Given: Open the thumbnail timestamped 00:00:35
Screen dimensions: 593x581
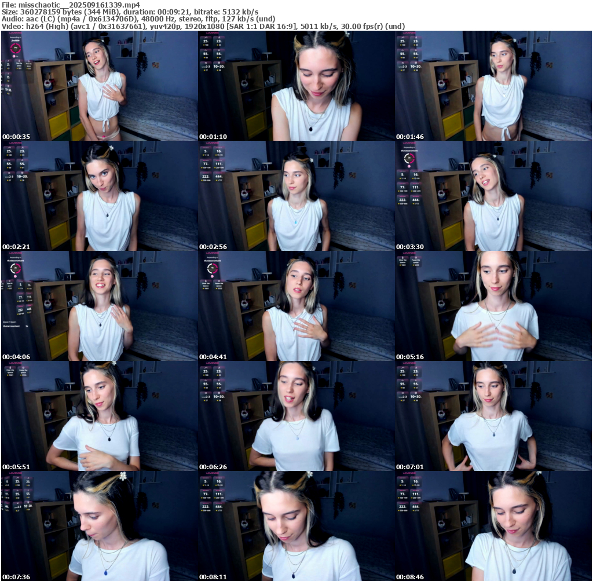Looking at the screenshot, I should pos(100,86).
